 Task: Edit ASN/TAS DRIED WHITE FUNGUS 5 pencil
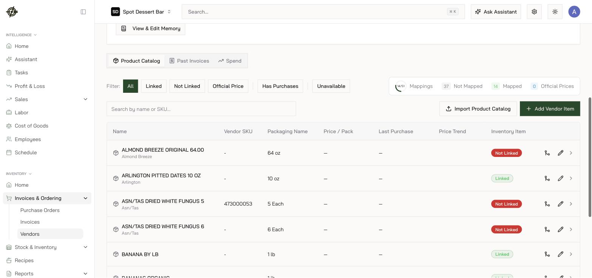(561, 204)
